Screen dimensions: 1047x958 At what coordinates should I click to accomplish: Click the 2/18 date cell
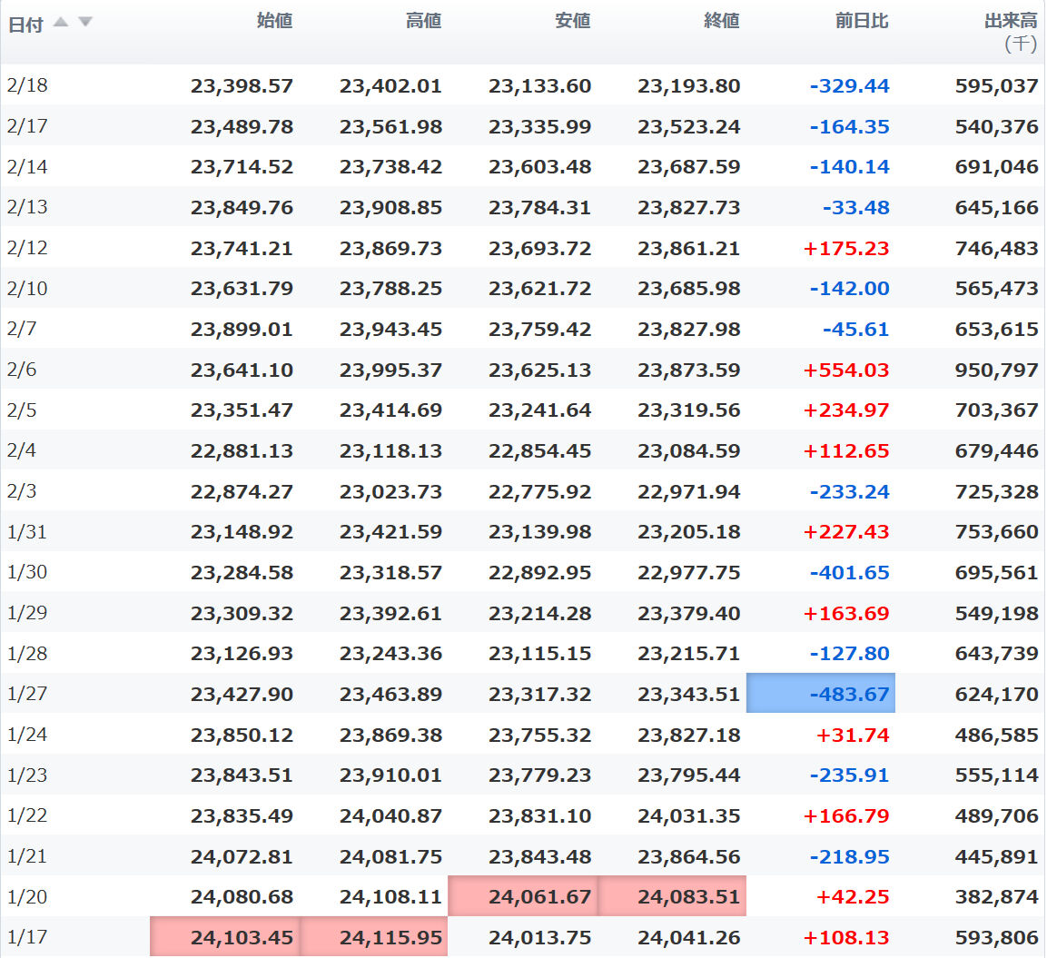point(27,85)
